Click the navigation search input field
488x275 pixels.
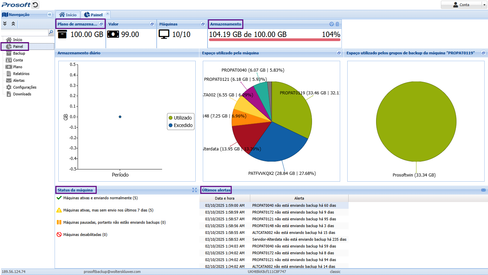tap(24, 33)
